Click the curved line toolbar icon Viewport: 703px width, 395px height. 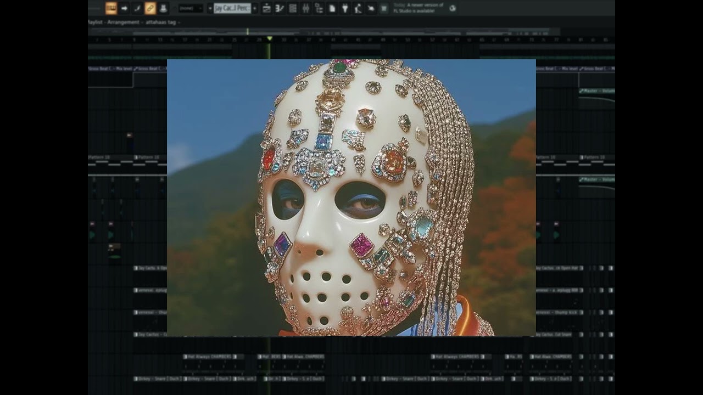[x=137, y=8]
